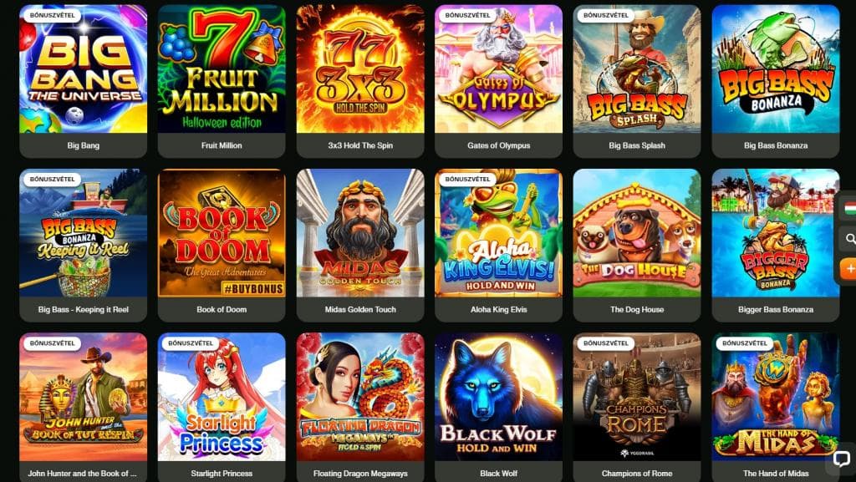Open the 3x3 Hold The Spin thumbnail

click(360, 68)
